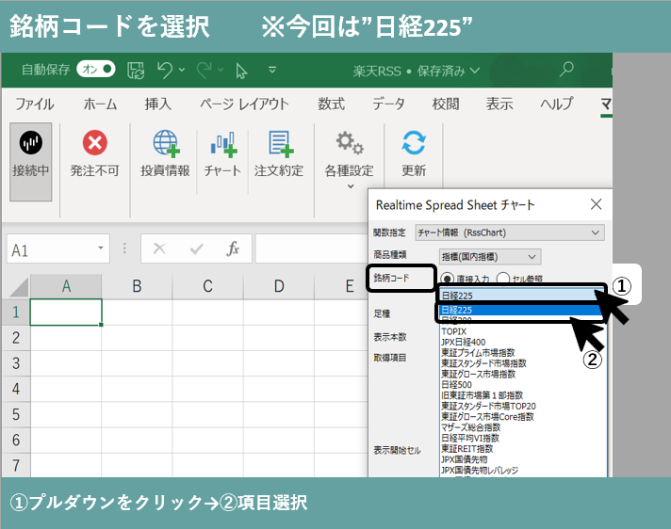Select the セル参照 radio button
Viewport: 671px width, 529px height.
(x=502, y=278)
